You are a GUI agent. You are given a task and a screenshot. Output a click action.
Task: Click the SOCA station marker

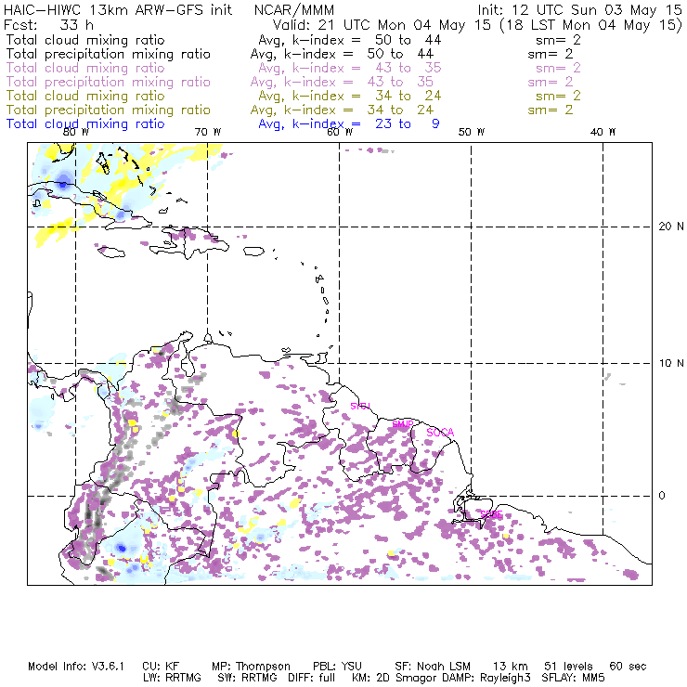[440, 433]
